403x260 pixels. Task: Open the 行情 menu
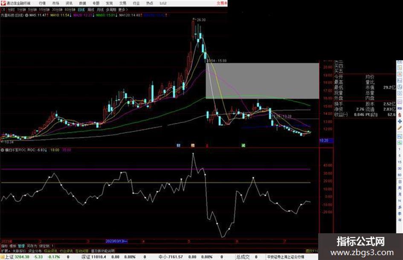pyautogui.click(x=42, y=3)
